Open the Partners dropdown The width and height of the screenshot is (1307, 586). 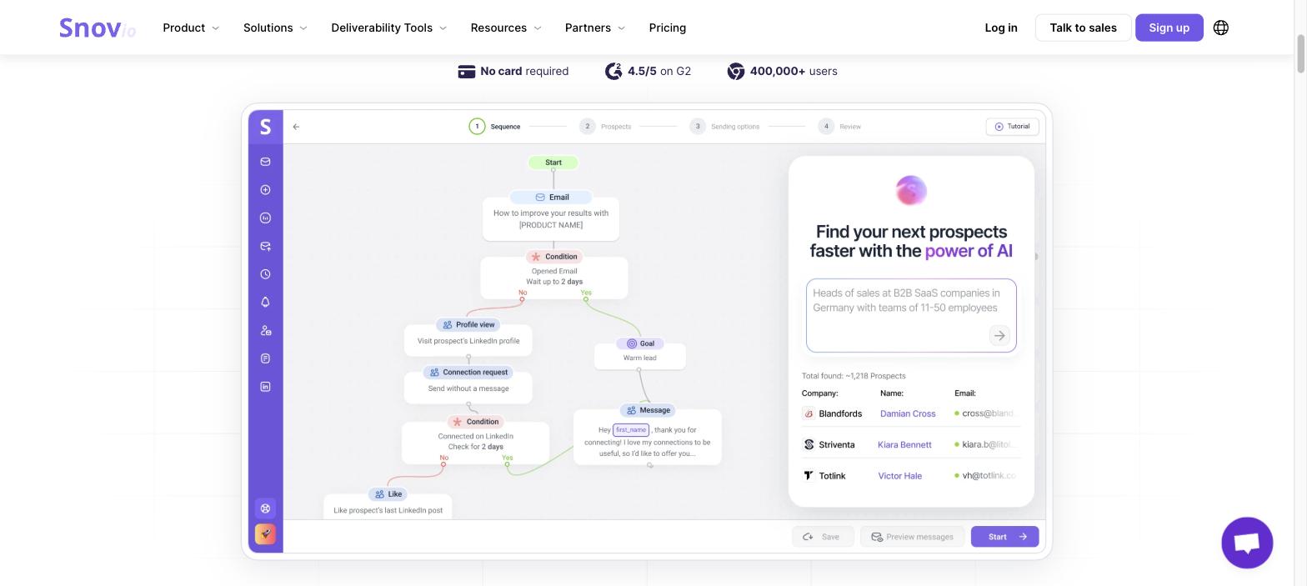coord(595,28)
